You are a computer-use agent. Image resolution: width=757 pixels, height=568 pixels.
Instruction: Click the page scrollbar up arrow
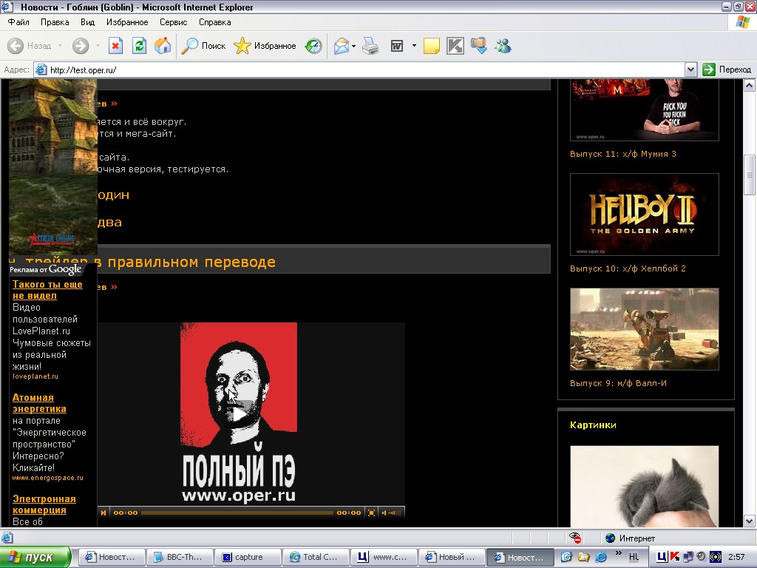[x=750, y=86]
